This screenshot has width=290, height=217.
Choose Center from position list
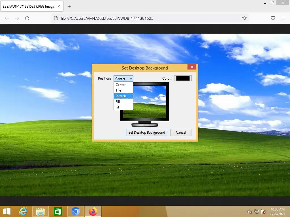[123, 85]
